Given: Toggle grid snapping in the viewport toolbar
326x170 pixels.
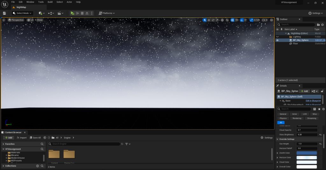Looking at the screenshot, I should [x=232, y=20].
